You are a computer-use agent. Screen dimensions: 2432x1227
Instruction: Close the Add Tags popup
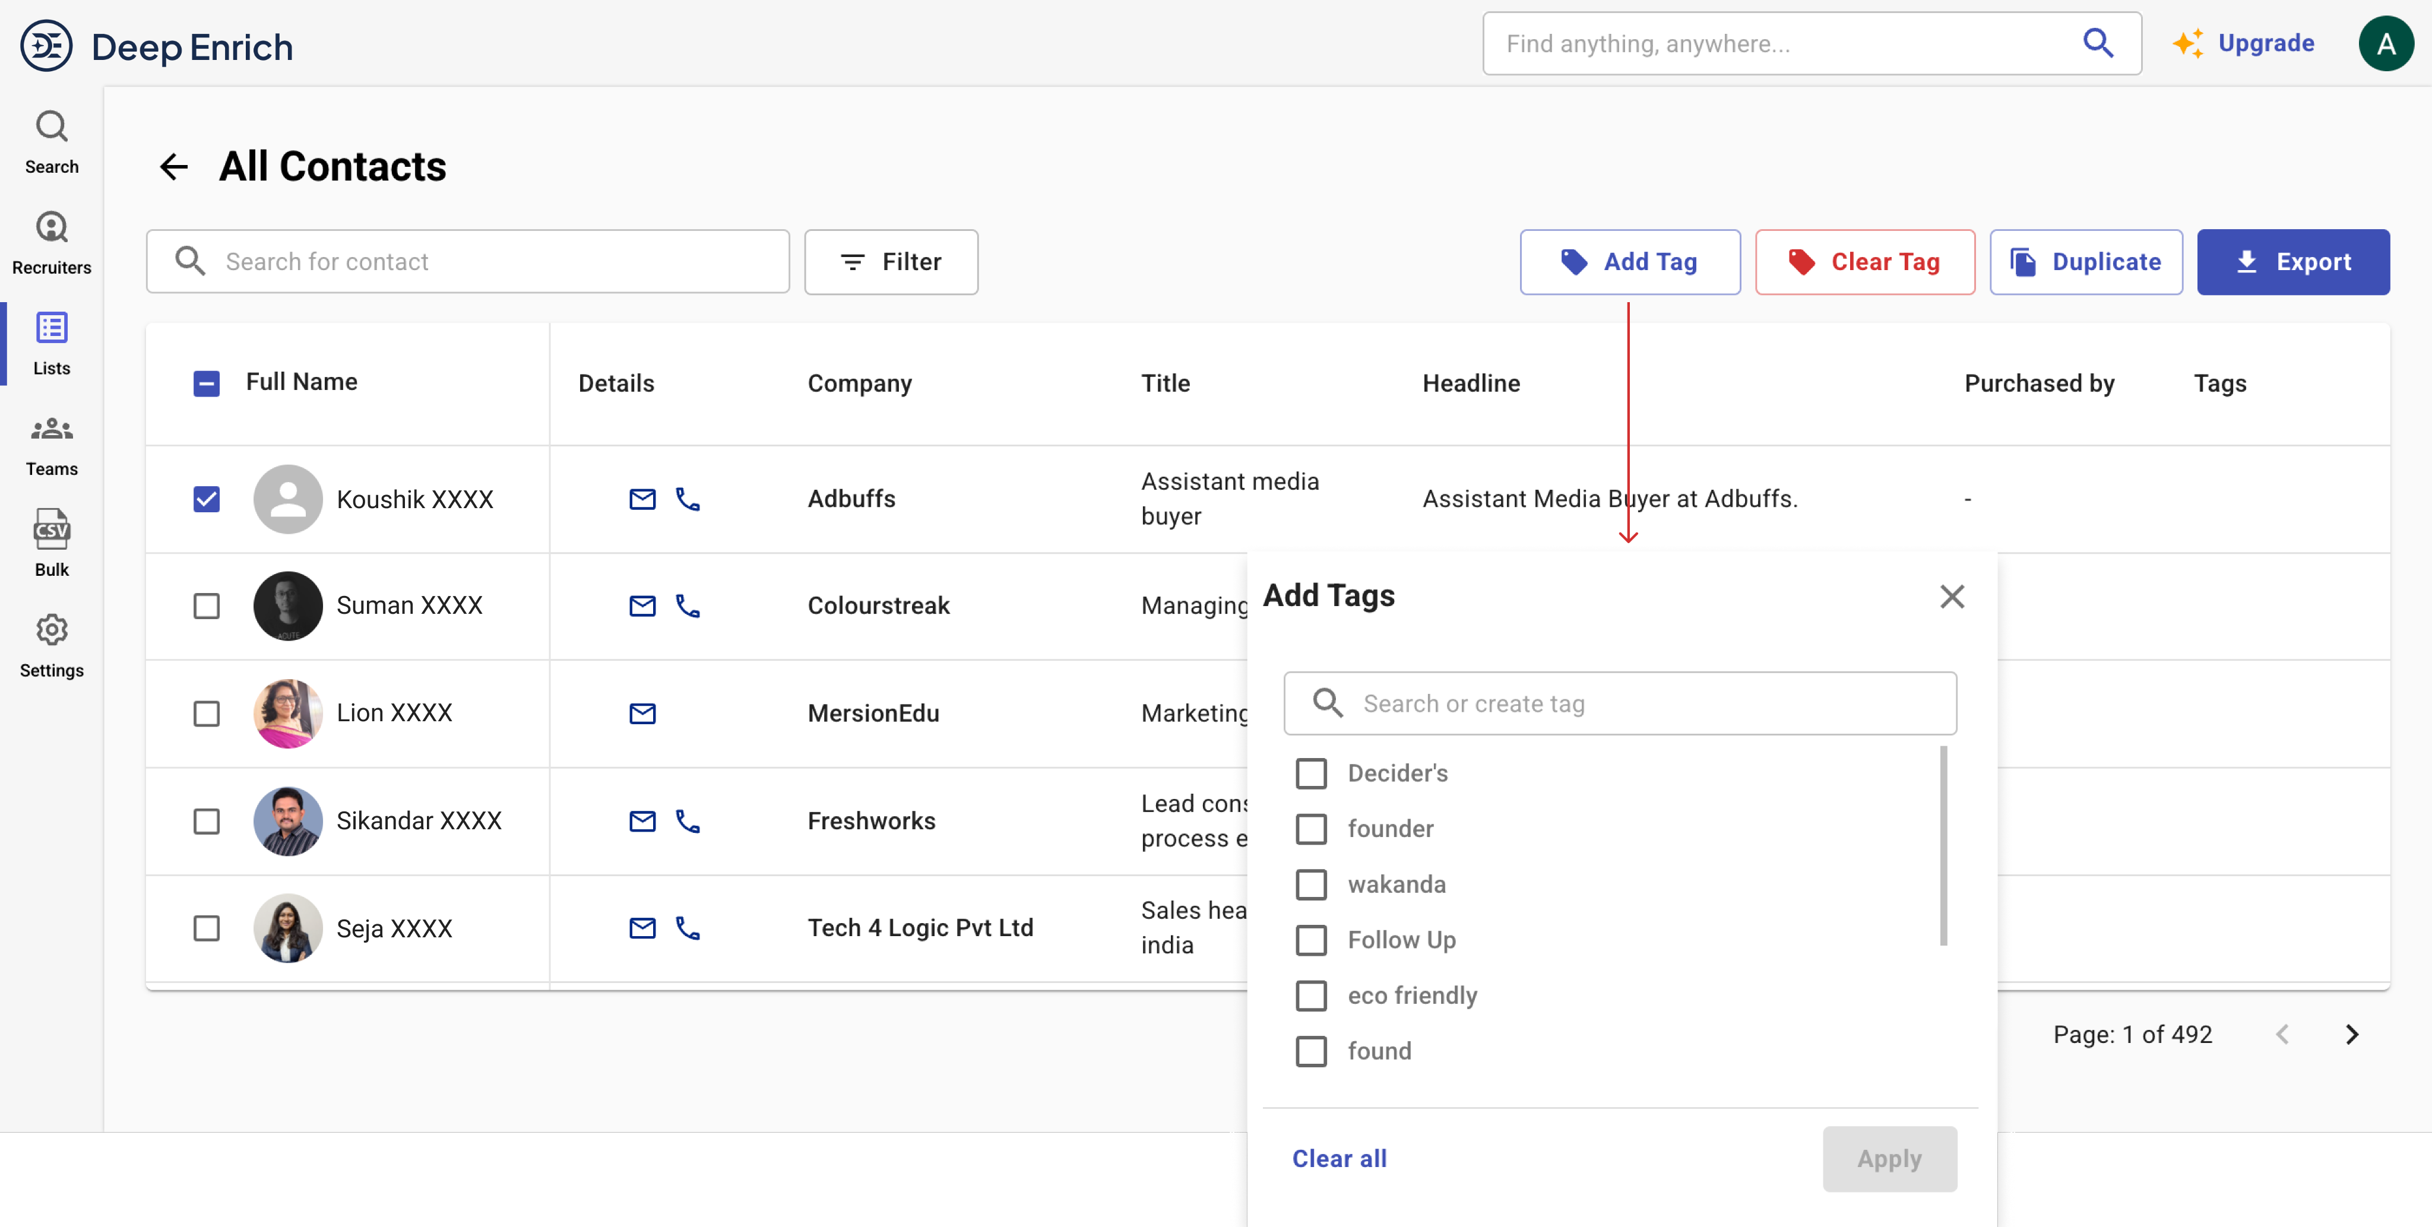coord(1952,597)
